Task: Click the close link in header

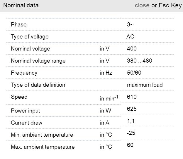Action: (142, 5)
